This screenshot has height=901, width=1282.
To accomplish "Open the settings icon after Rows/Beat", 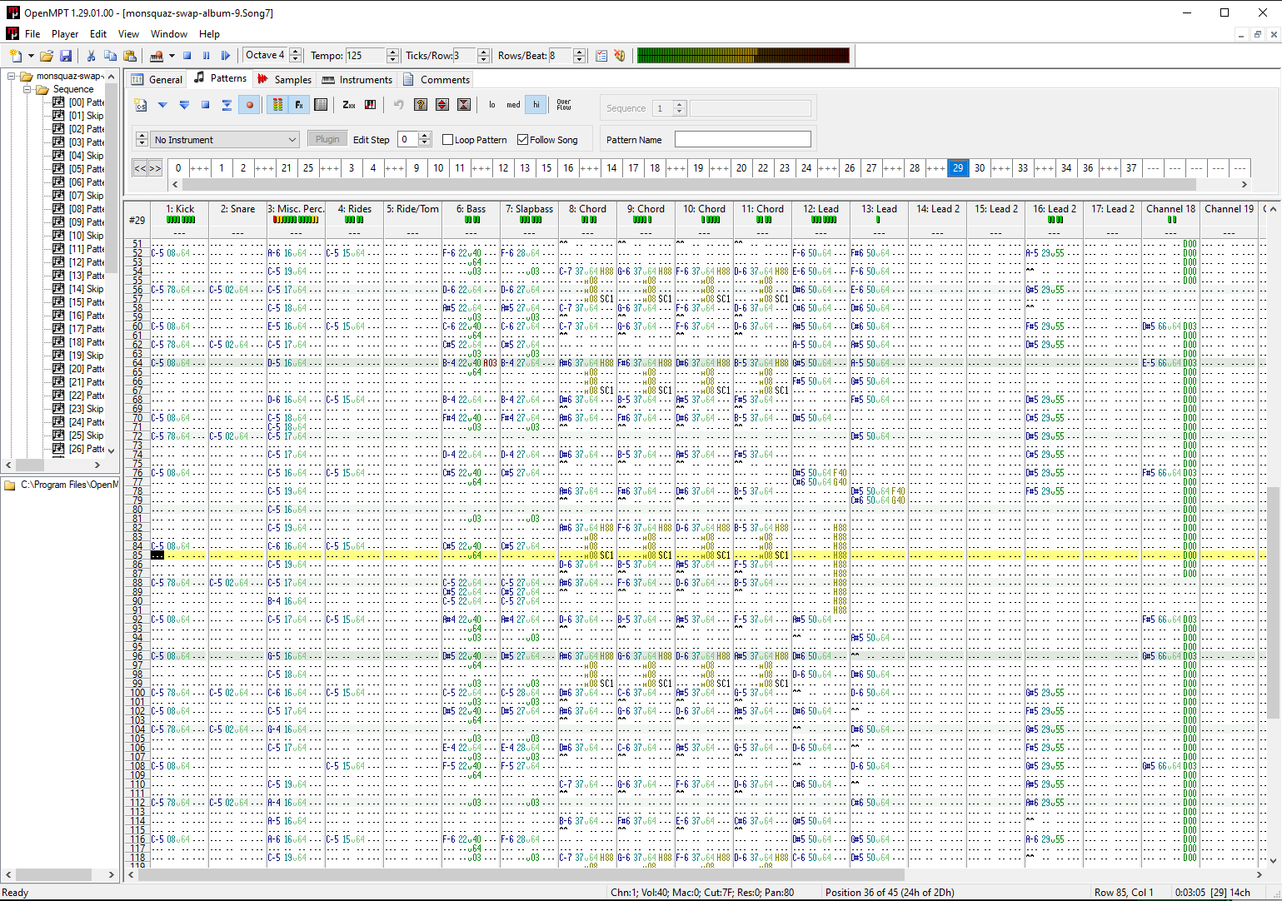I will (x=601, y=56).
